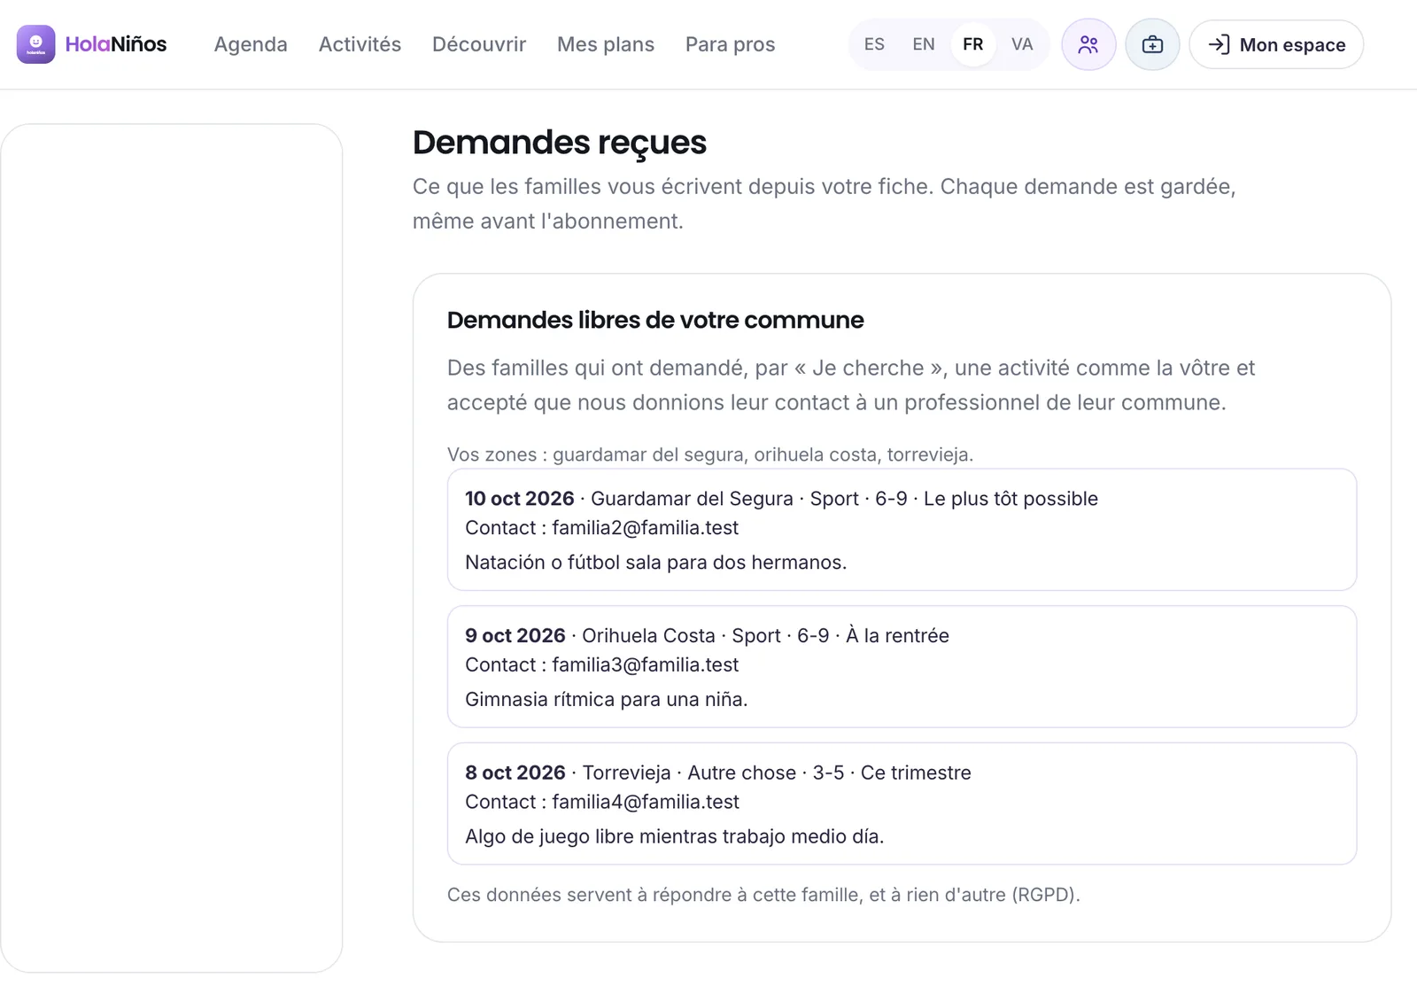
Task: Go to Activités in navigation
Action: (x=360, y=44)
